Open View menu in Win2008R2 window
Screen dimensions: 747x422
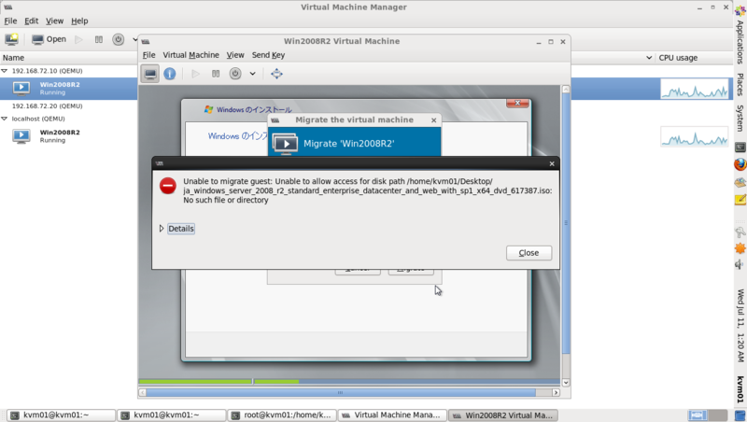(x=235, y=55)
